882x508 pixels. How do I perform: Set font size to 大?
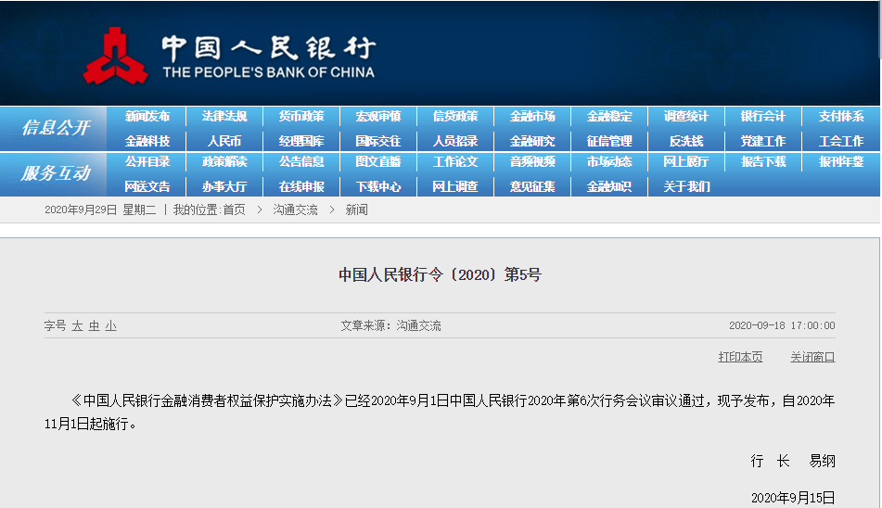[78, 326]
